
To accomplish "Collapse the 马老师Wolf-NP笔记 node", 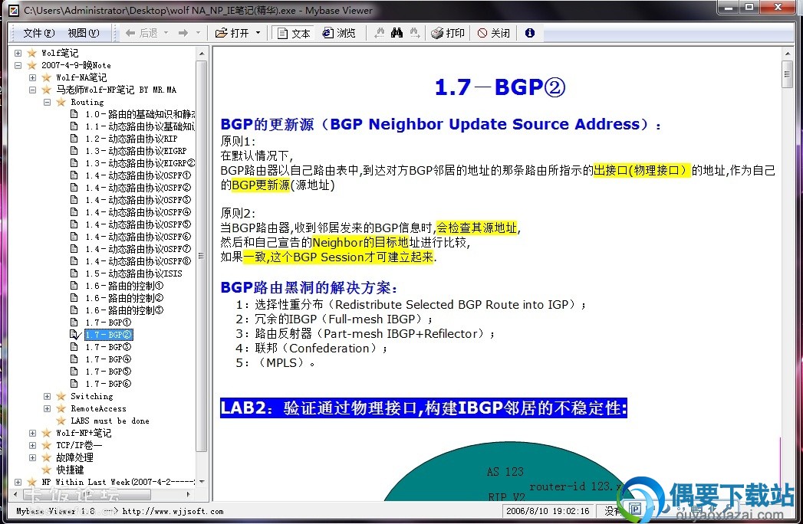I will [x=33, y=90].
